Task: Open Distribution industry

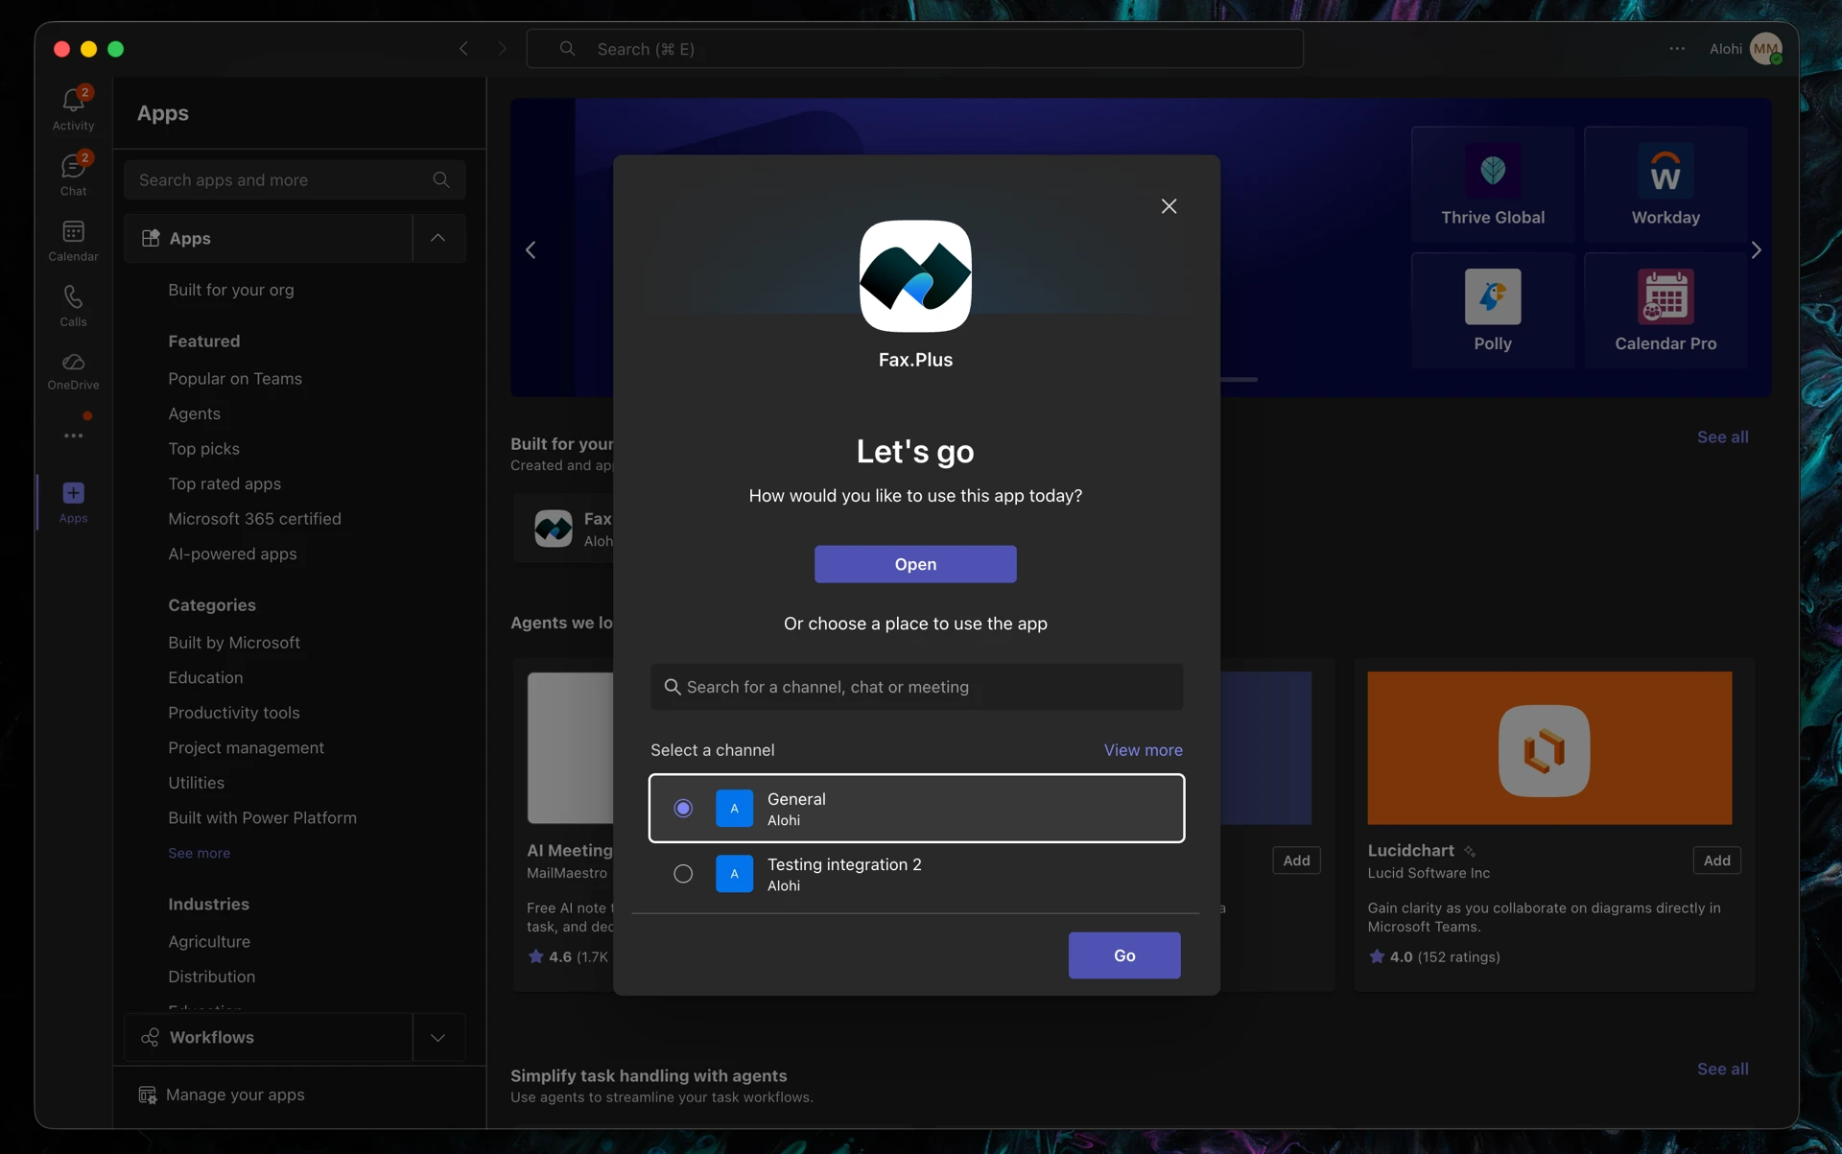Action: 212,977
